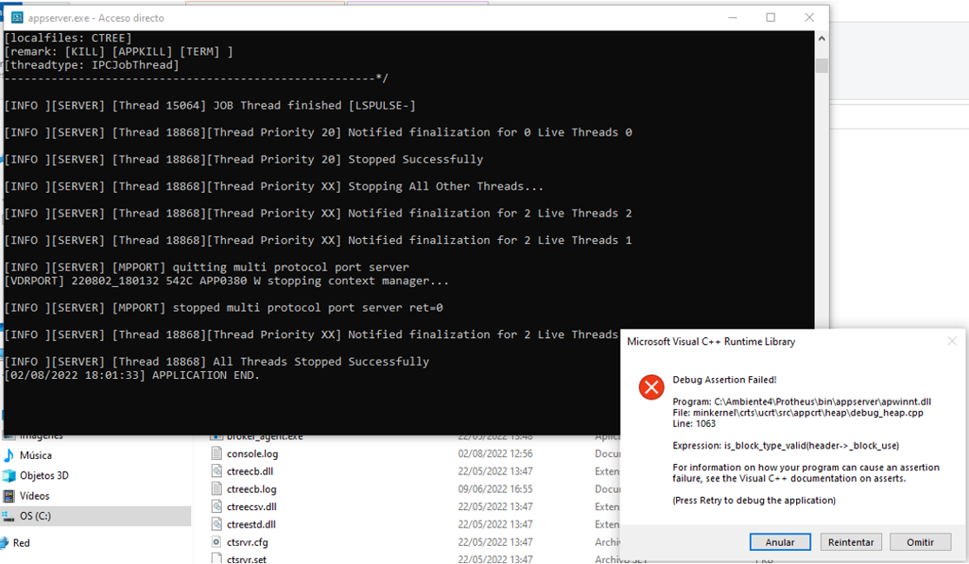Open Objetos 3D in Explorer sidebar

click(43, 475)
